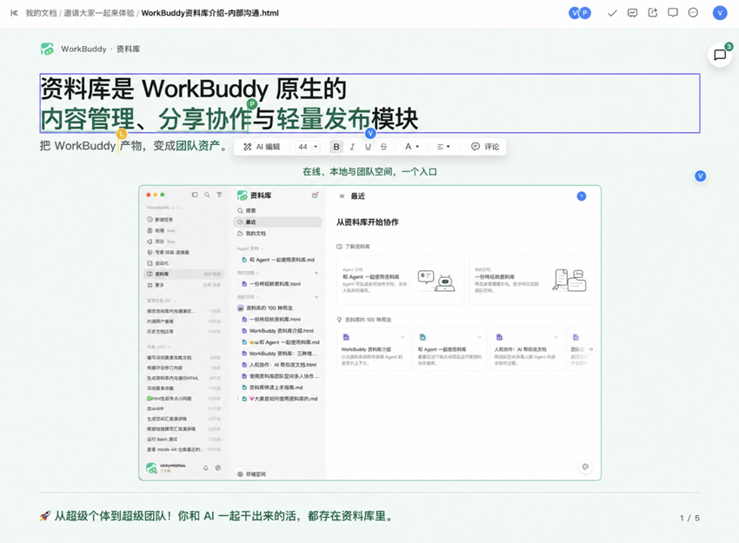Open the V comment marker beside the caption
739x543 pixels.
tap(701, 176)
